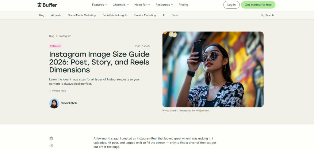Open the Blog home link
314x149 pixels.
(42, 15)
